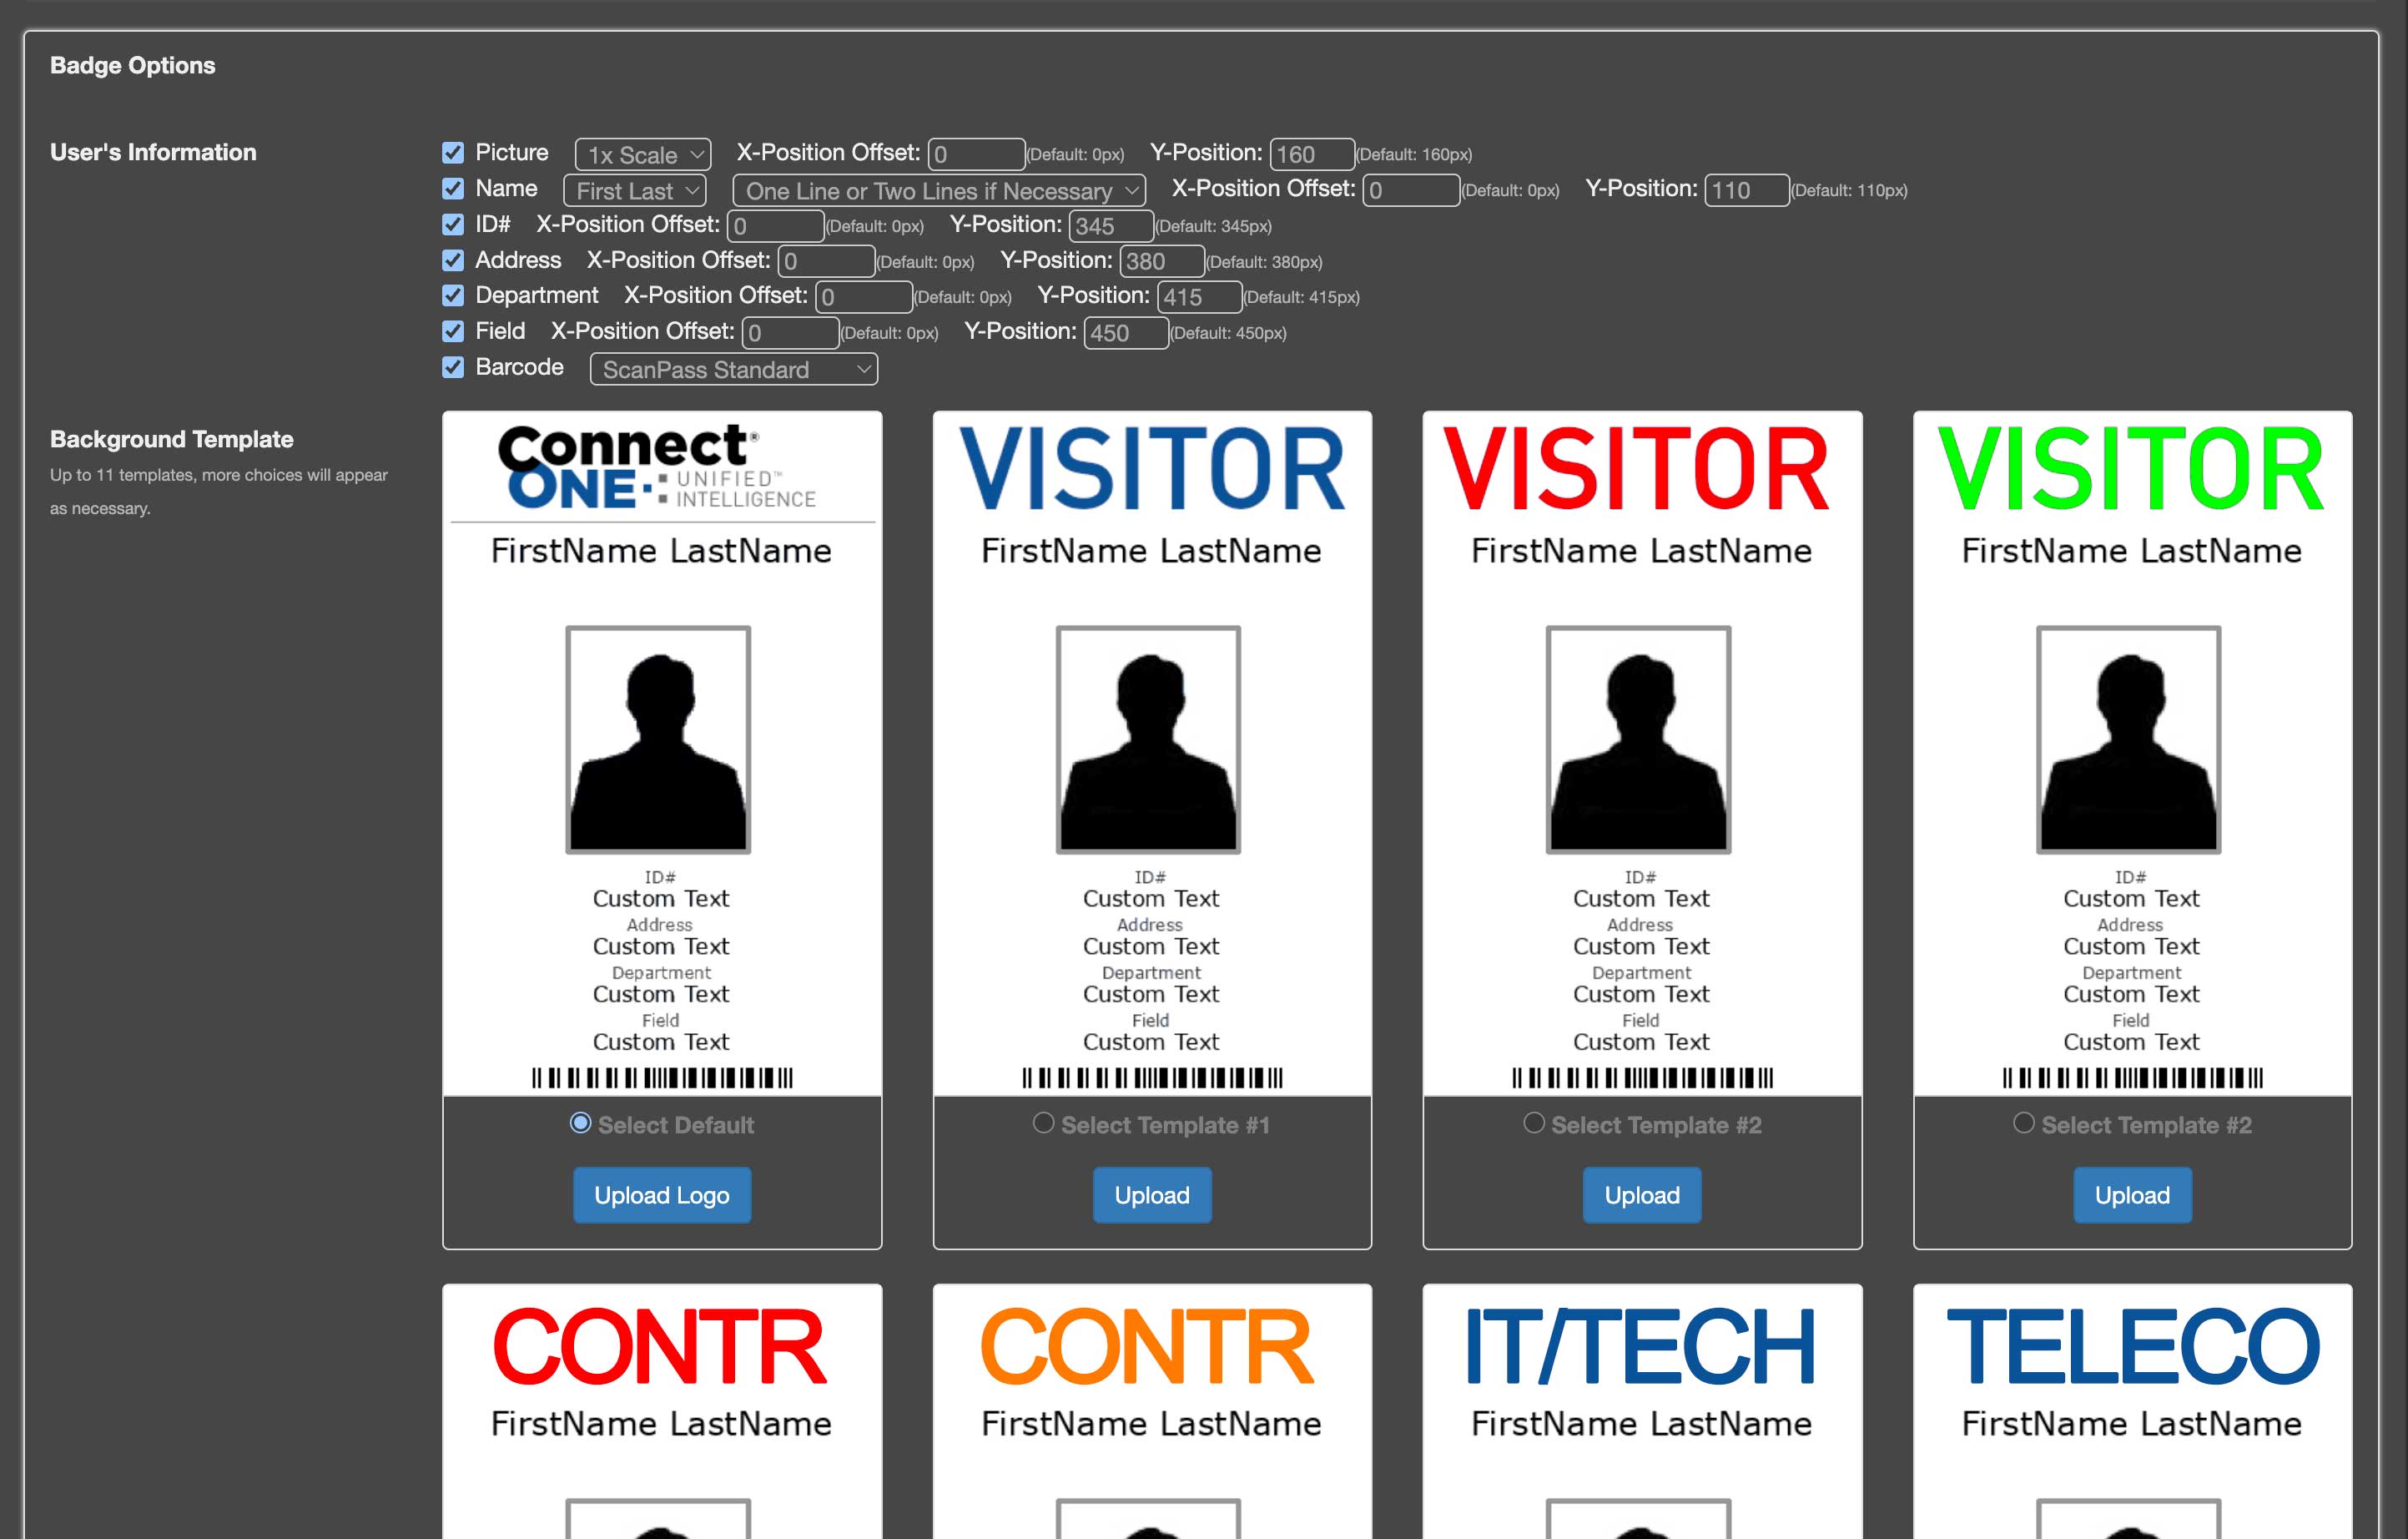Click Upload under the green VISITOR template
The width and height of the screenshot is (2408, 1539).
pyautogui.click(x=2131, y=1195)
